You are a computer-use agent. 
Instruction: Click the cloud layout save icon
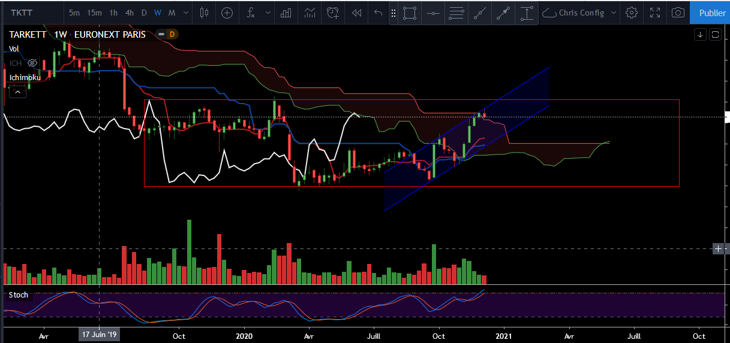click(548, 13)
